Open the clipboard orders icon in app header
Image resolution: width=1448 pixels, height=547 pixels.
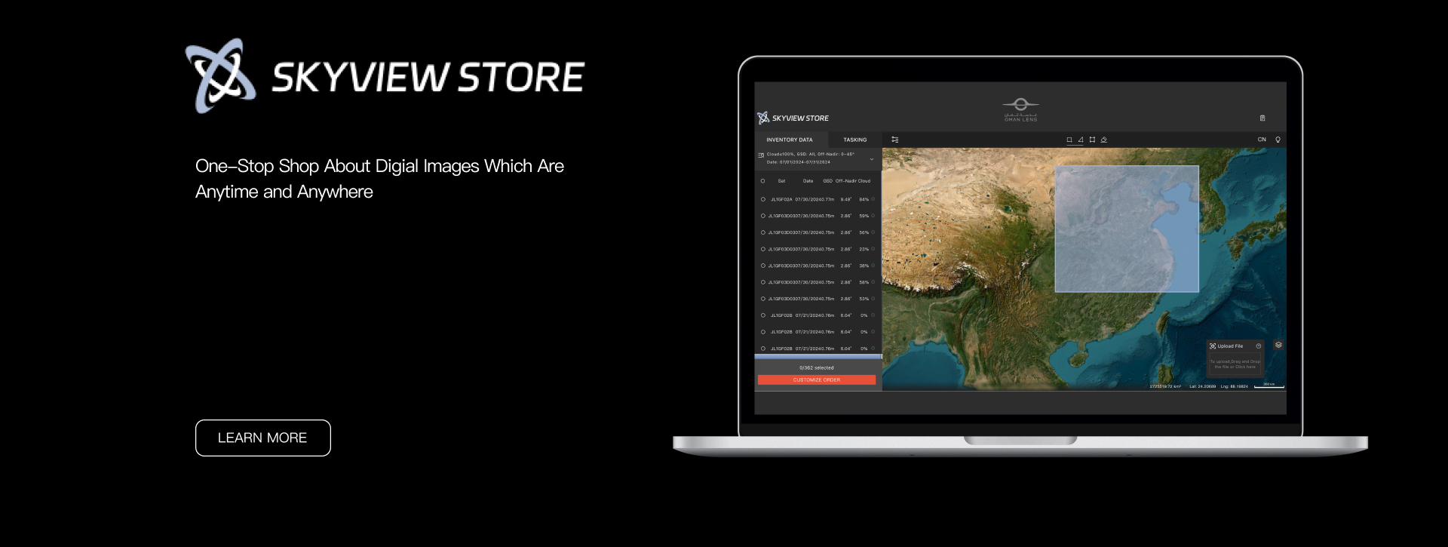[x=1262, y=118]
